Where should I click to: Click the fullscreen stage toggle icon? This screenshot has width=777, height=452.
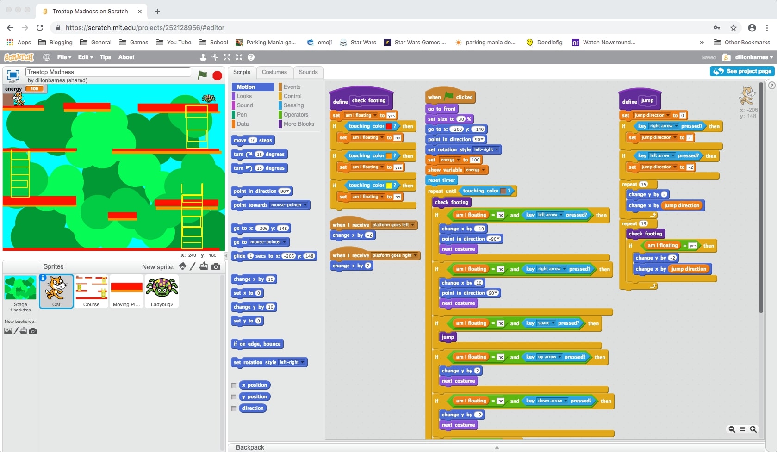(x=13, y=74)
